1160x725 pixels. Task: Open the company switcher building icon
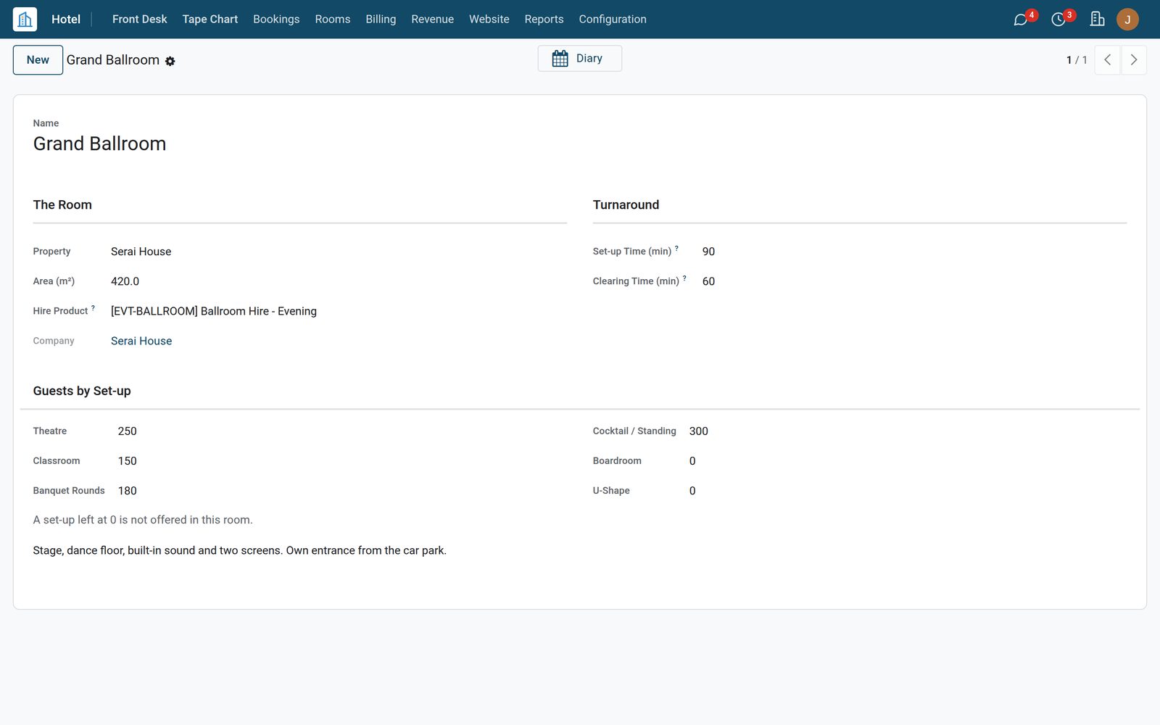pyautogui.click(x=1097, y=19)
